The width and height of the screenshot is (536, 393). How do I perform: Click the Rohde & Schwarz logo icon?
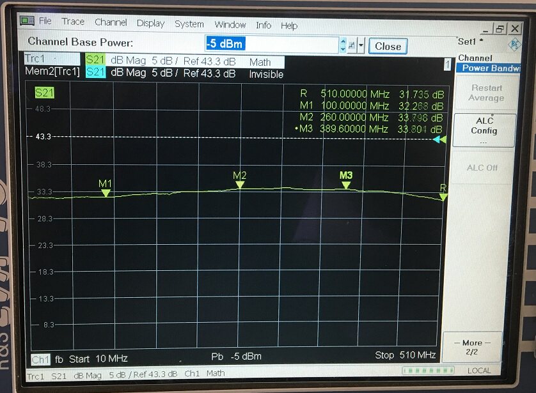(x=514, y=45)
